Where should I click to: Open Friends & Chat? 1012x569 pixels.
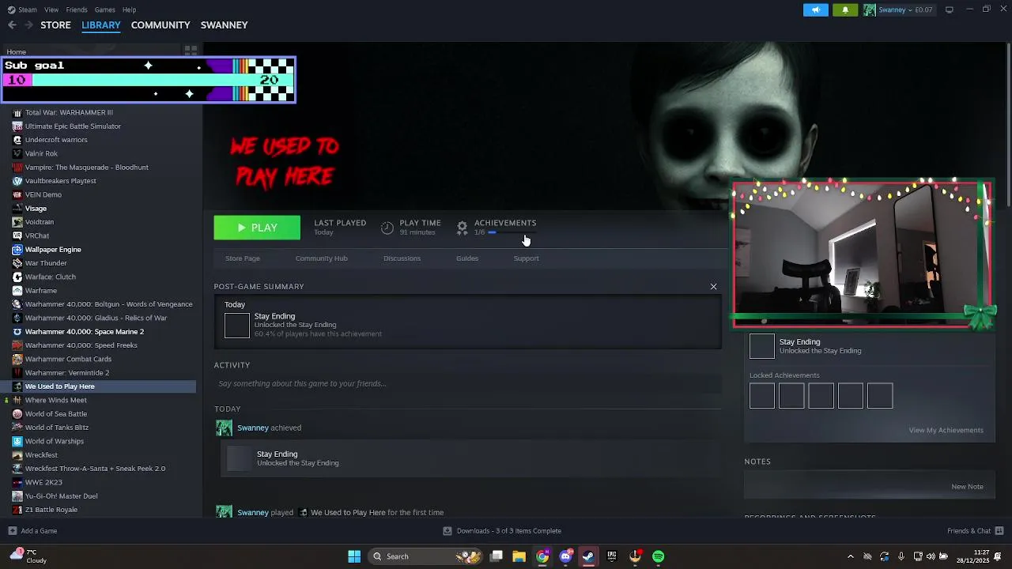tap(975, 531)
